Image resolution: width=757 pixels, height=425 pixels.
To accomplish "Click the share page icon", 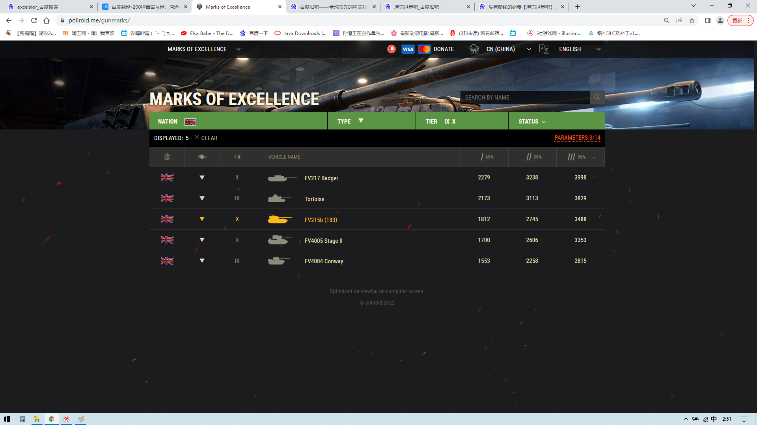I will [x=679, y=20].
